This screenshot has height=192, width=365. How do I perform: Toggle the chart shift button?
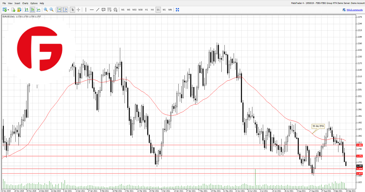tap(65, 10)
